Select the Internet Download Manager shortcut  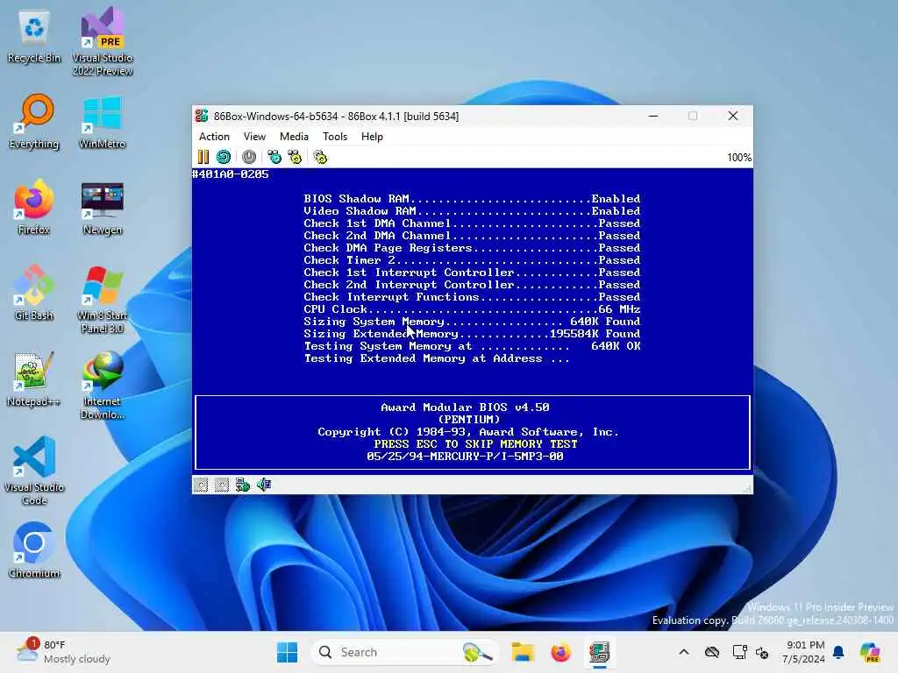click(x=103, y=385)
